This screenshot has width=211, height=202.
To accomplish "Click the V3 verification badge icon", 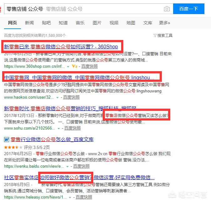I will (x=75, y=66).
